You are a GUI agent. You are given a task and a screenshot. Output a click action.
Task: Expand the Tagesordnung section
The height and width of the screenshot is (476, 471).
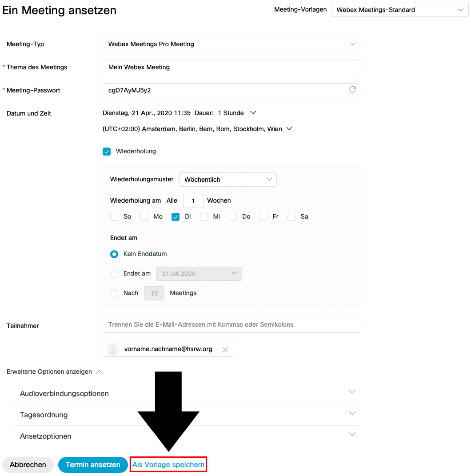pyautogui.click(x=352, y=413)
